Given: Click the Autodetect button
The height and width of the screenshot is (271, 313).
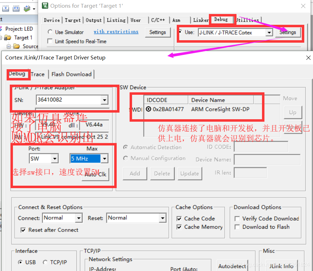Looking at the screenshot, I should tap(232, 266).
